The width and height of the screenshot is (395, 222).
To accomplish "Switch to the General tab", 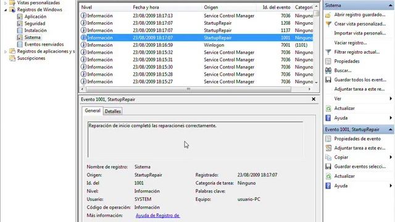I will coord(93,111).
